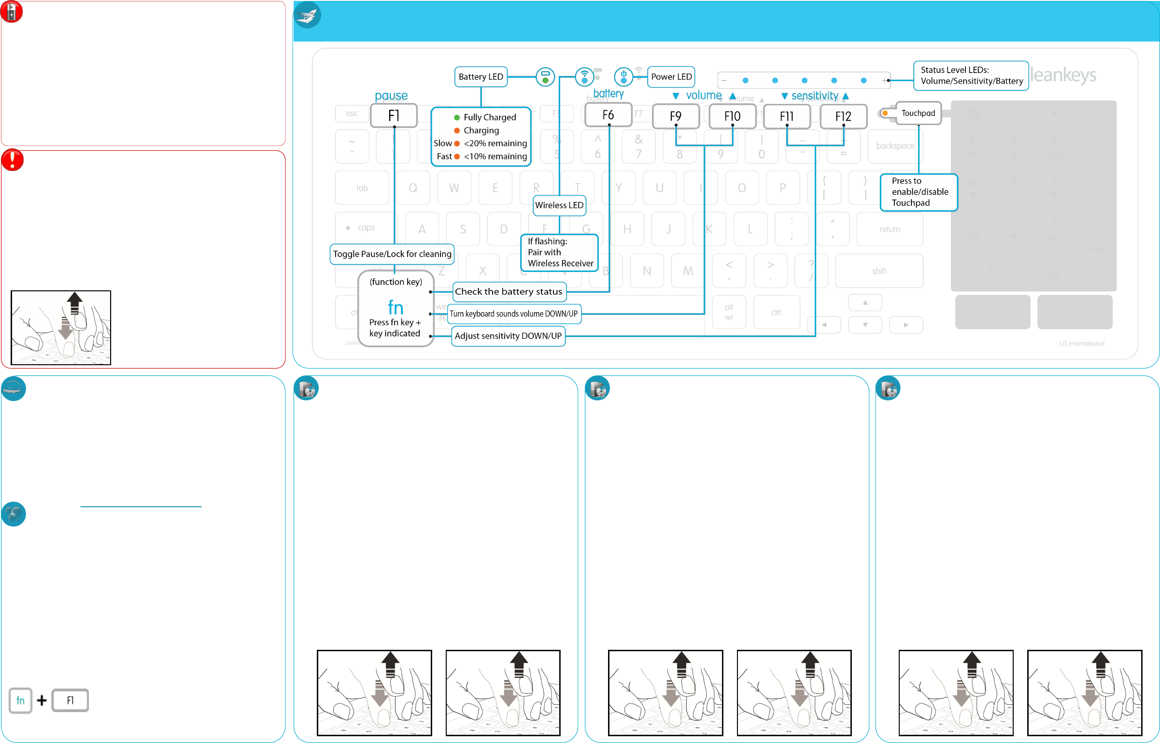Click the sensitivity down triangle arrow
The width and height of the screenshot is (1160, 743).
(x=785, y=97)
